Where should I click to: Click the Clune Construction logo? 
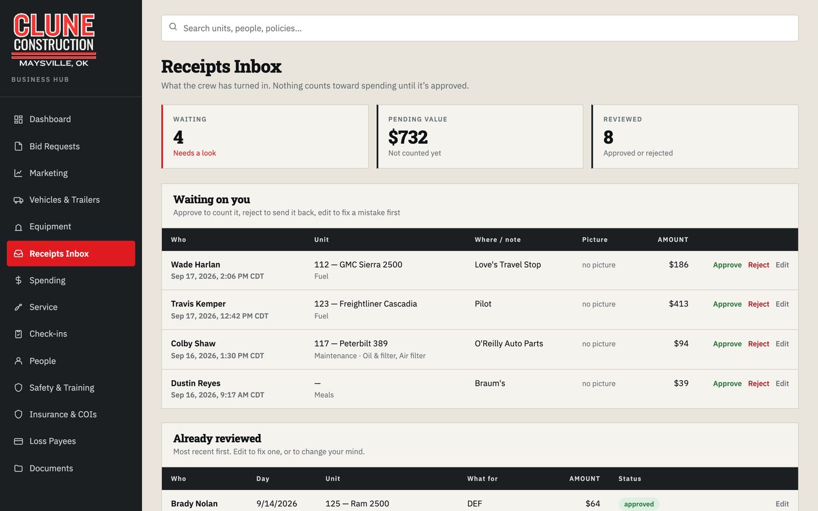pyautogui.click(x=54, y=40)
